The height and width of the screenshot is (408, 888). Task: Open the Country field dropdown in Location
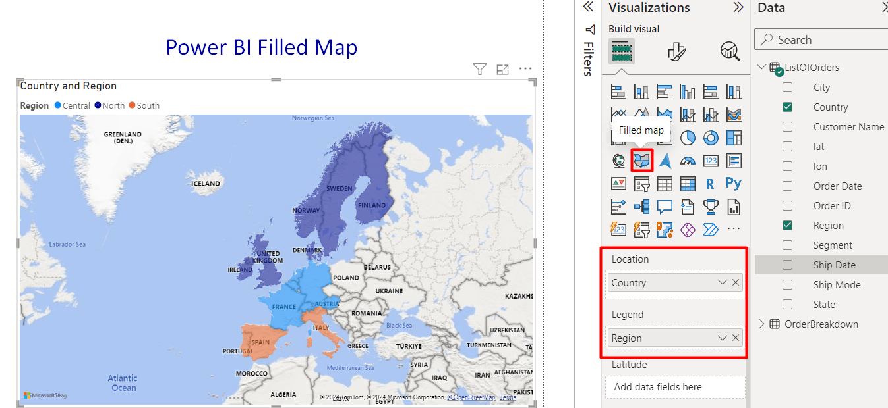(723, 282)
